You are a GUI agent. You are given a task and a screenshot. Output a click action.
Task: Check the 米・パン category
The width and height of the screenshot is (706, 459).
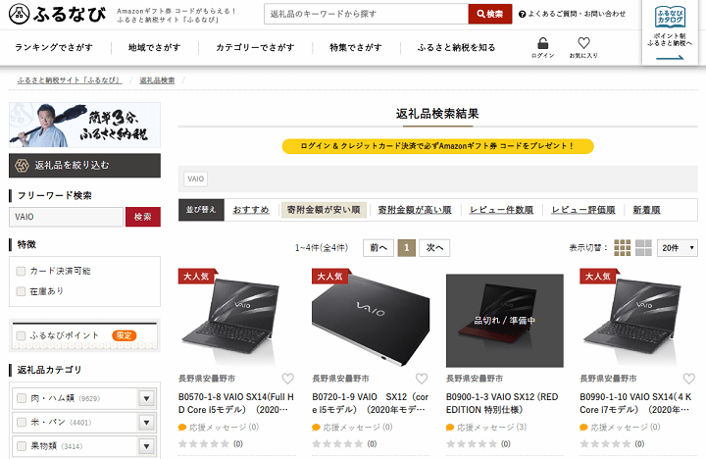[x=22, y=422]
